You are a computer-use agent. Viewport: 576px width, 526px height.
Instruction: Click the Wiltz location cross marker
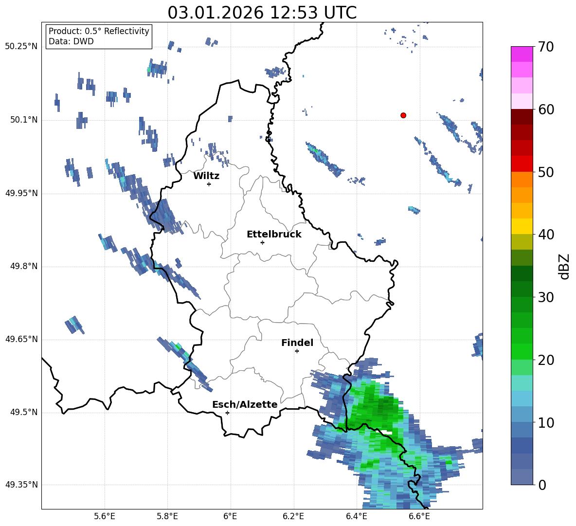(209, 184)
